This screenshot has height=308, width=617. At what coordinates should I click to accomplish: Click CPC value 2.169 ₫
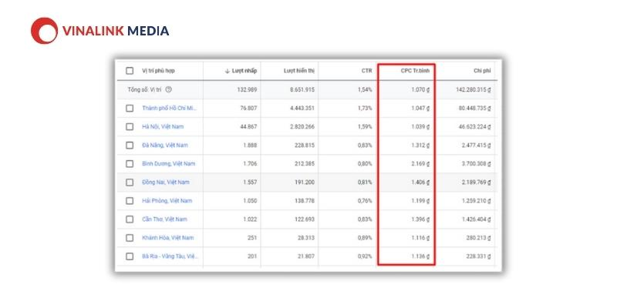click(x=420, y=163)
